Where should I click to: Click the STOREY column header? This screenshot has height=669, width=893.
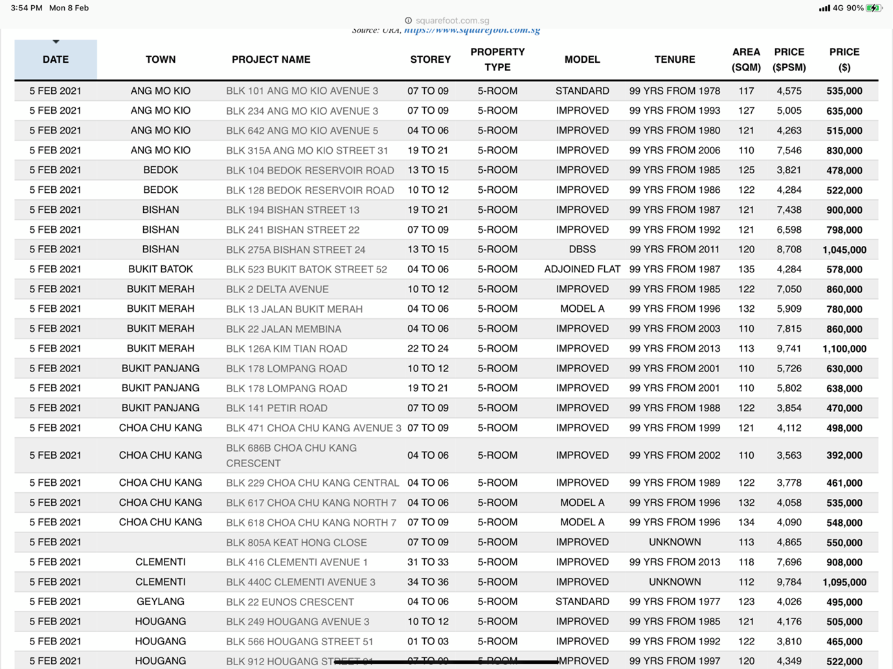pos(430,60)
